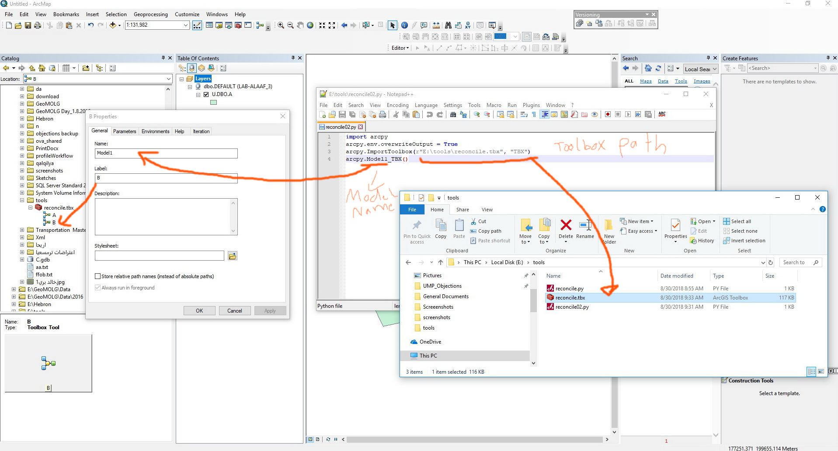Open Local Search scope dropdown
Viewport: 838px width, 451px height.
[715, 69]
